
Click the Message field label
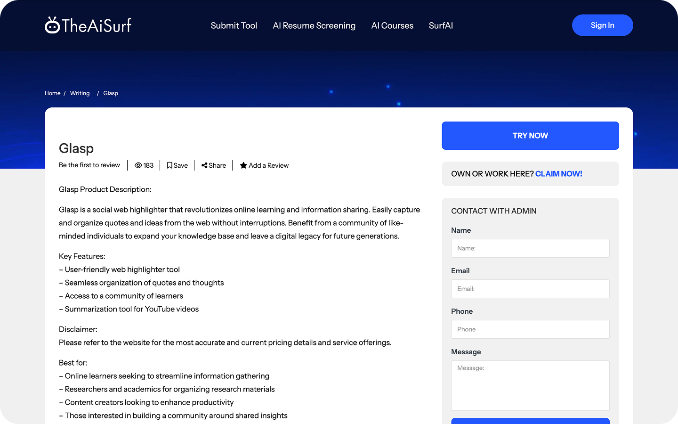(x=466, y=352)
